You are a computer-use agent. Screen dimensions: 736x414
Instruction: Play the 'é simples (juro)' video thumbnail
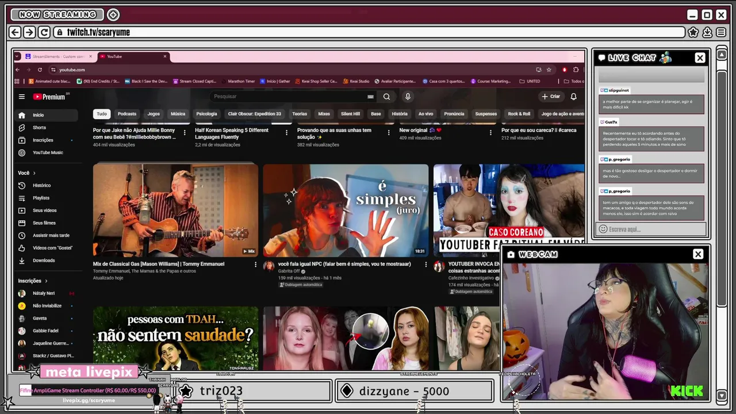pos(346,210)
